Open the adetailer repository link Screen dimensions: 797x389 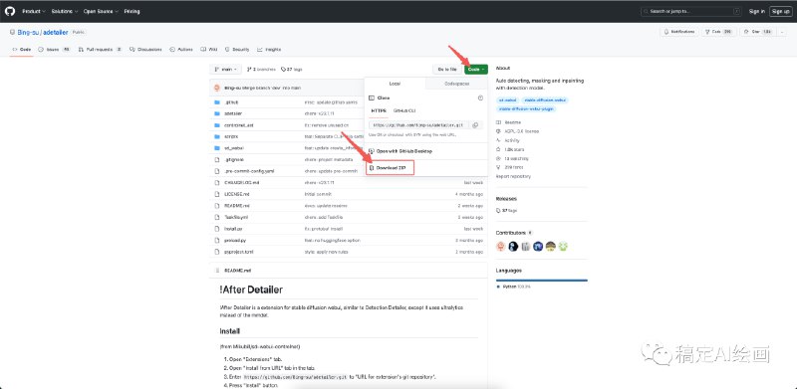(55, 32)
